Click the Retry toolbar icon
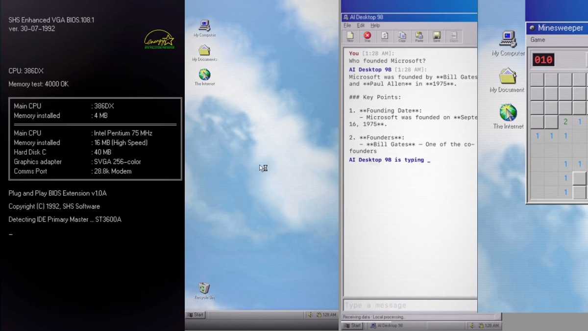 coord(385,36)
